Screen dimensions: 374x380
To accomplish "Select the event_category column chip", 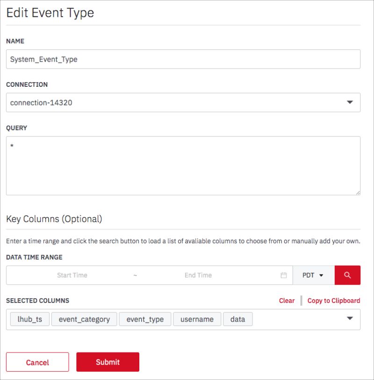I will click(84, 319).
